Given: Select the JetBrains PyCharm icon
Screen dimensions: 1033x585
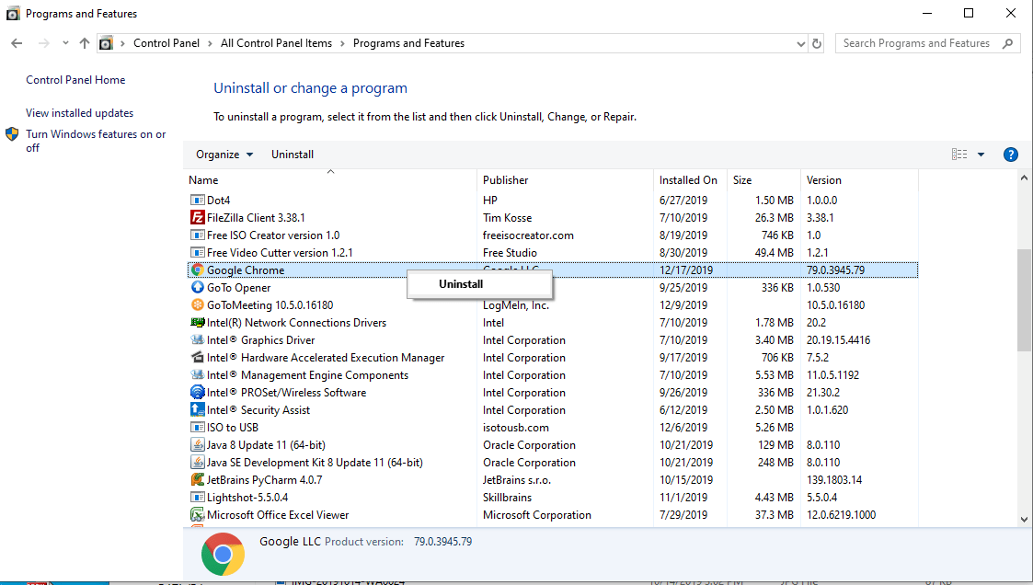Looking at the screenshot, I should [197, 479].
